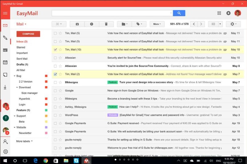Go to the previous page of messages
The width and height of the screenshot is (247, 164).
click(x=194, y=24)
